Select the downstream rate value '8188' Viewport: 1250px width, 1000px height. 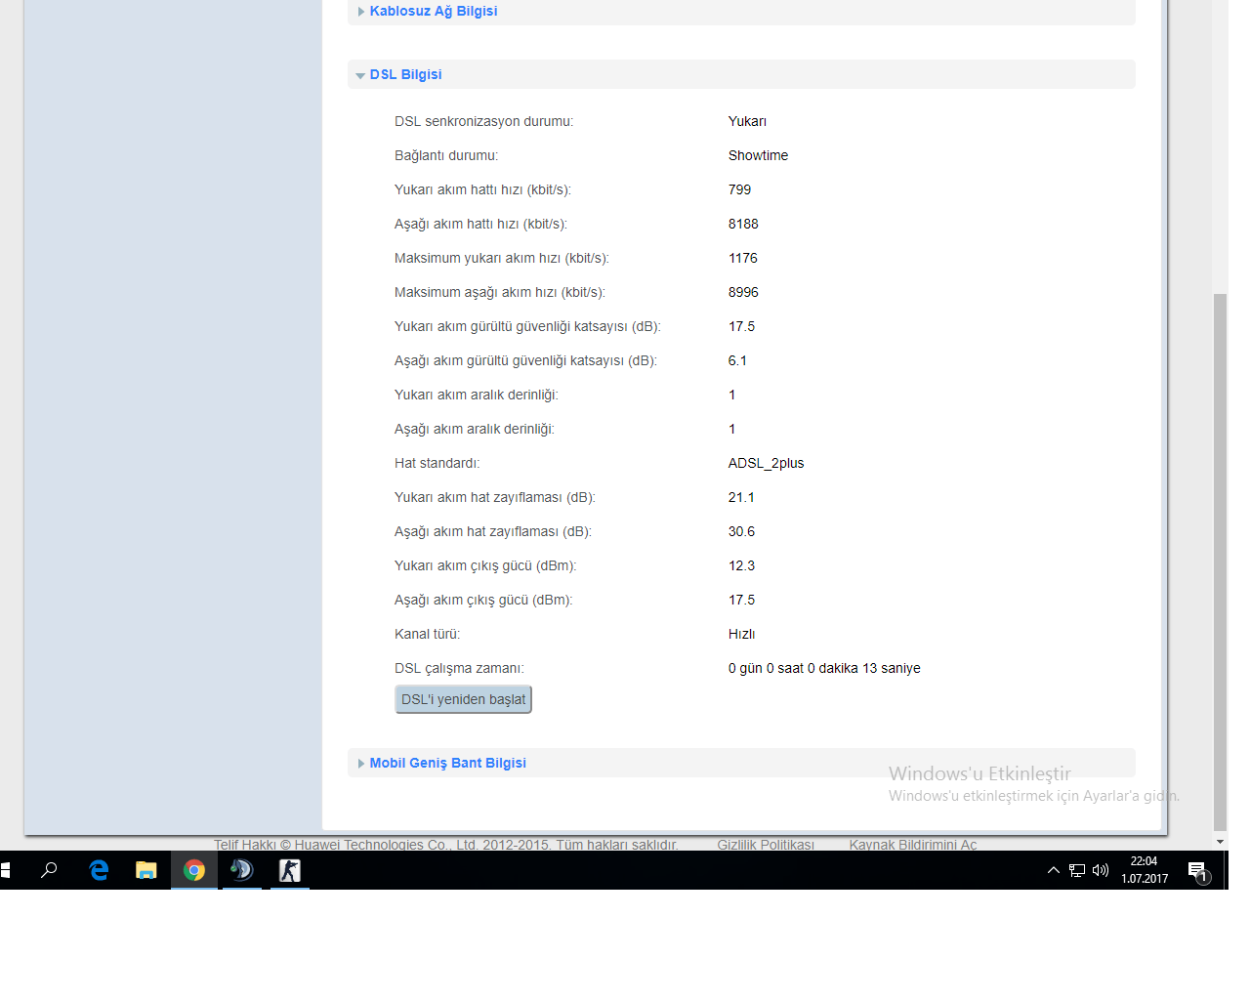743,224
